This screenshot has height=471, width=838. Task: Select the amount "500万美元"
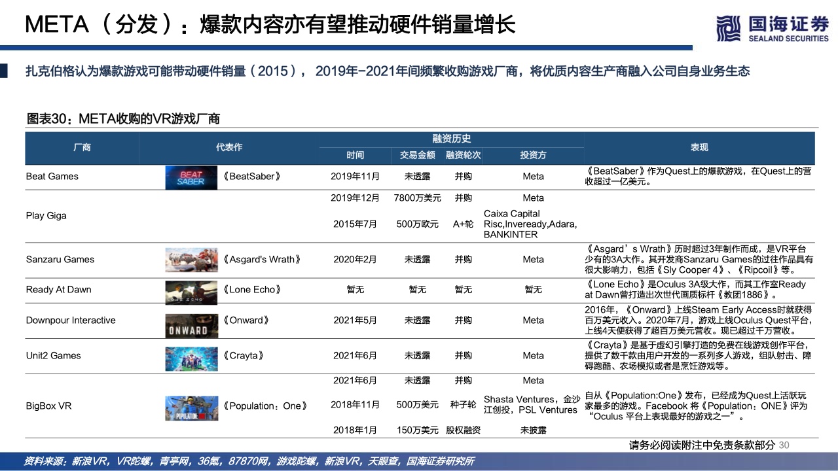[x=418, y=406]
